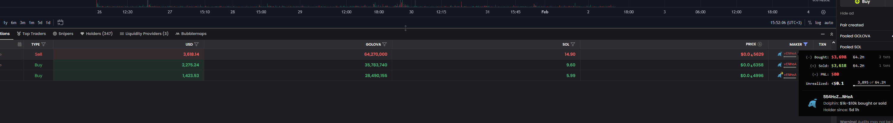Click the Hide ad link
The width and height of the screenshot is (893, 123).
[x=847, y=13]
